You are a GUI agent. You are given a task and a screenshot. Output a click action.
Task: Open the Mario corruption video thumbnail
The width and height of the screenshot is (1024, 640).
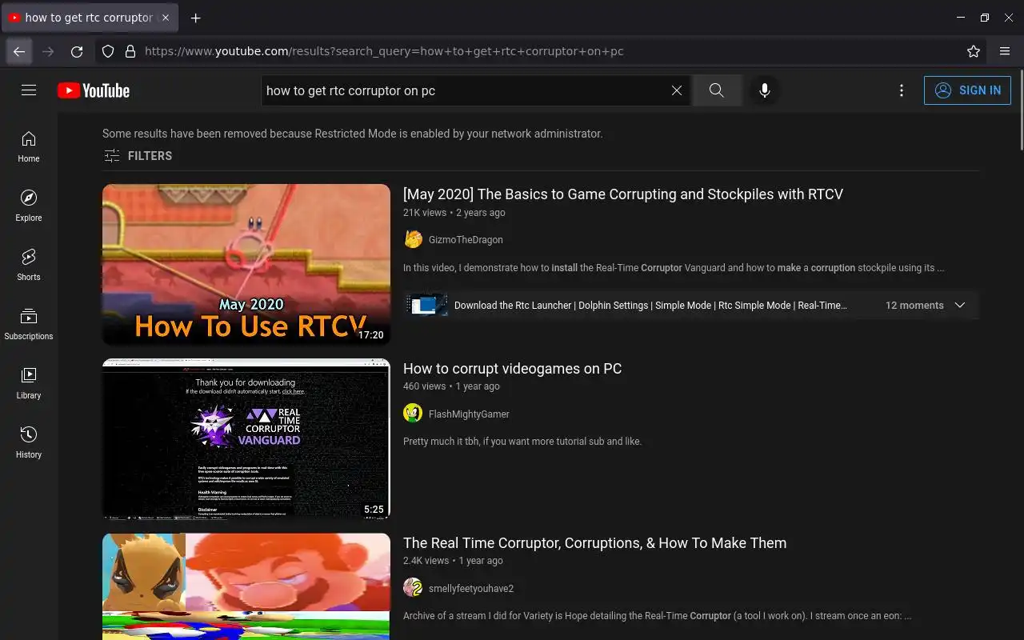[246, 586]
